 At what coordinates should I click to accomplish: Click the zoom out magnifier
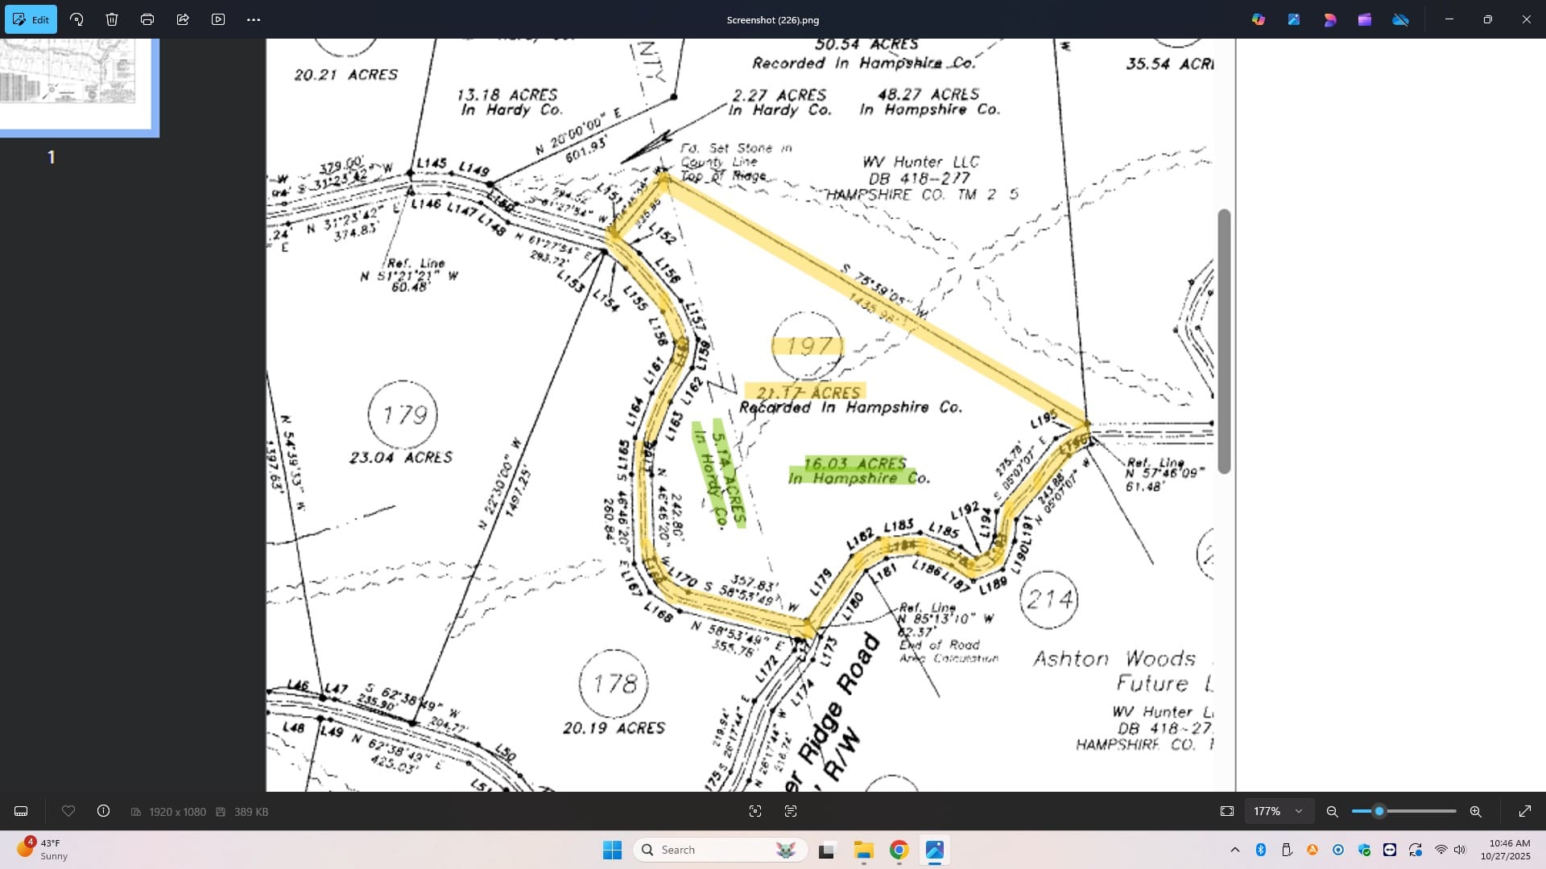(x=1332, y=811)
